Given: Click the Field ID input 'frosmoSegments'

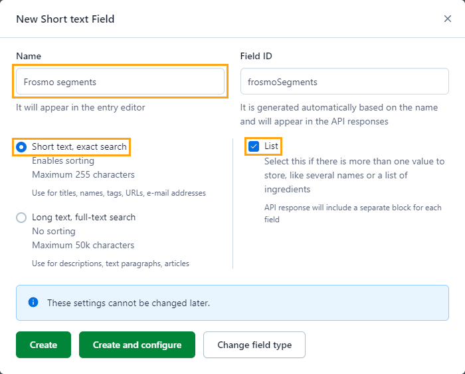Looking at the screenshot, I should [x=344, y=82].
